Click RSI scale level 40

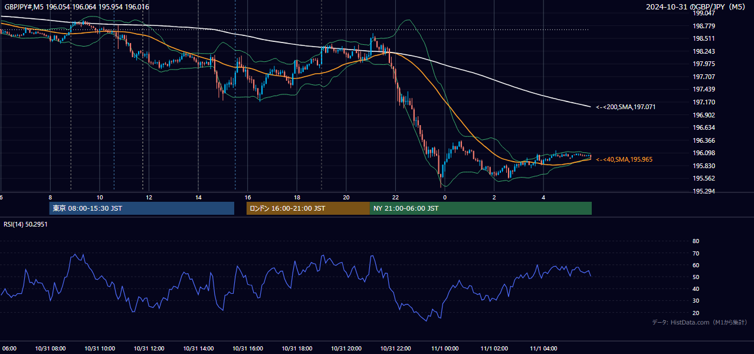coord(696,289)
